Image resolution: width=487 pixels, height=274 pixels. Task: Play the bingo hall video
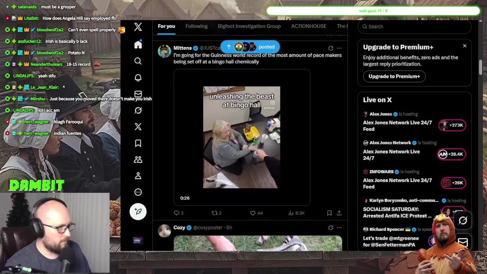click(242, 137)
